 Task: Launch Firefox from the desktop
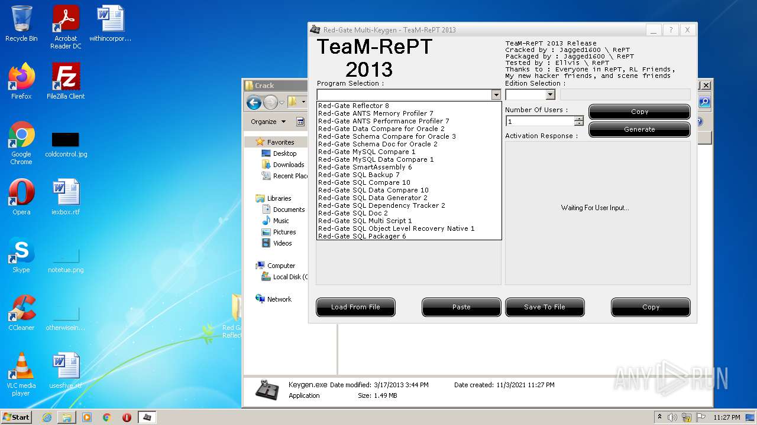pos(21,81)
